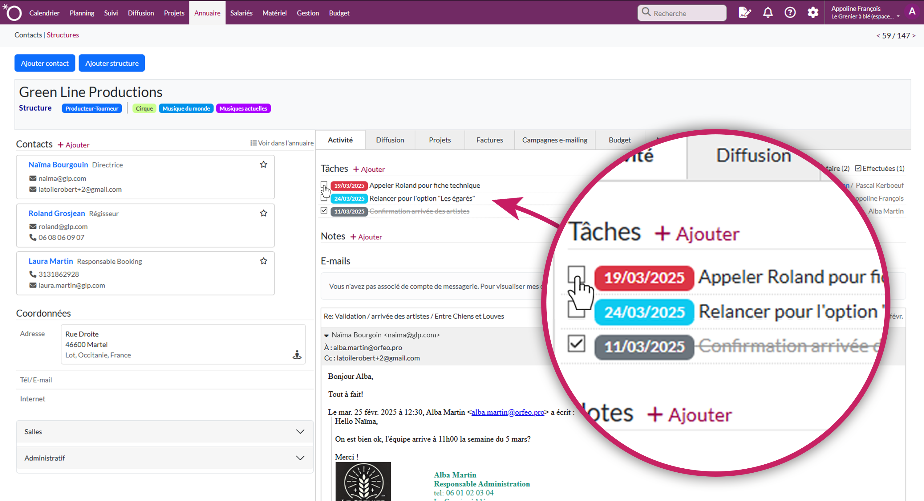Open the Matériel menu

pyautogui.click(x=274, y=13)
